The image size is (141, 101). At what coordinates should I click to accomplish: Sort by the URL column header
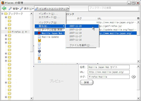116,19
